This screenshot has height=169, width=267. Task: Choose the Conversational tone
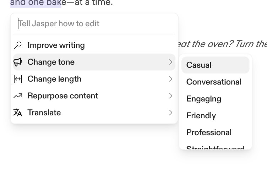(x=214, y=82)
